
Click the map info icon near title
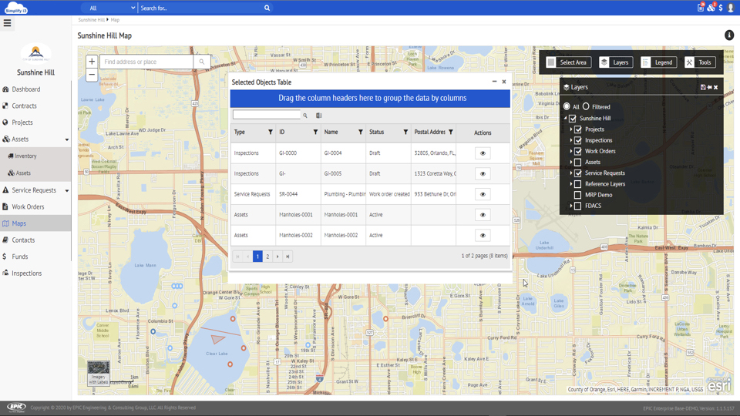click(729, 35)
